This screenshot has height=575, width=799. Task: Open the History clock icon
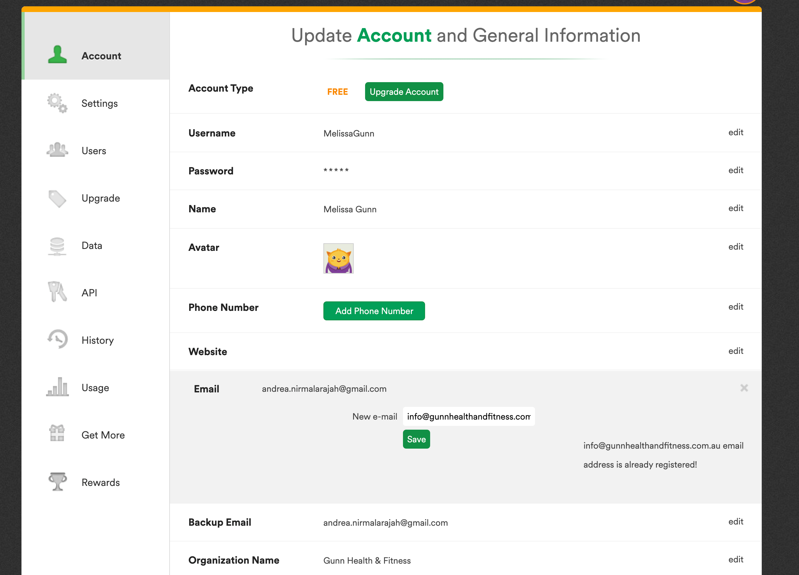pos(57,339)
